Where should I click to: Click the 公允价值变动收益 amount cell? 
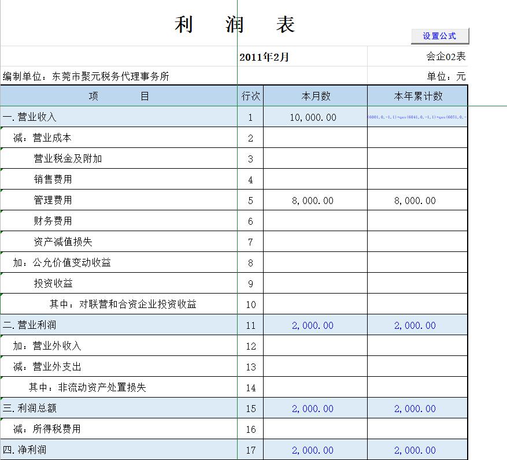[x=314, y=262]
